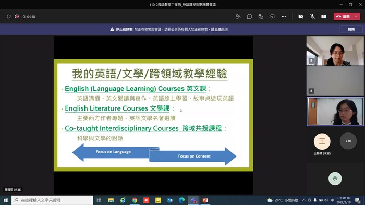Click the weather widget showing 24°C

[x=283, y=200]
